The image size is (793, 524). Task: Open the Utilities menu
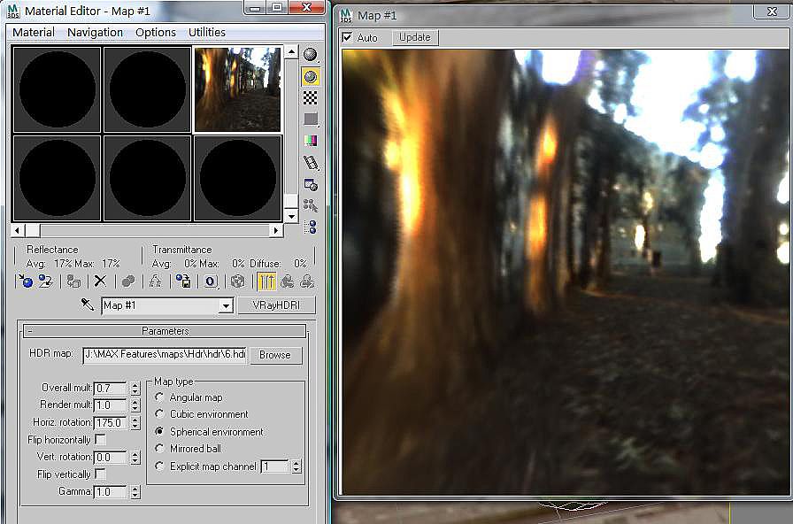coord(207,32)
